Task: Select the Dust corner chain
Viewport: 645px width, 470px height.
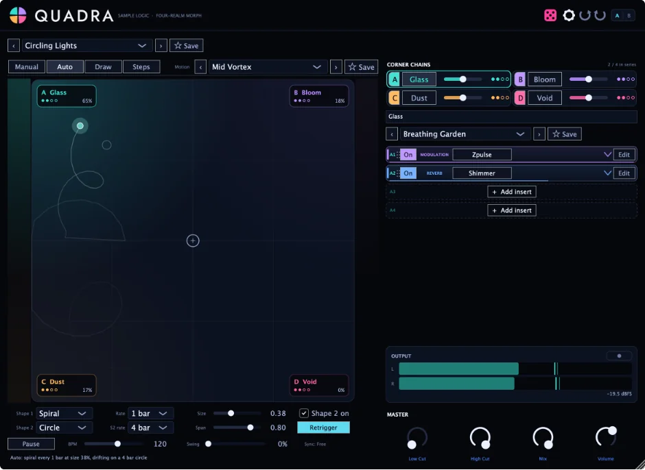Action: pyautogui.click(x=419, y=98)
